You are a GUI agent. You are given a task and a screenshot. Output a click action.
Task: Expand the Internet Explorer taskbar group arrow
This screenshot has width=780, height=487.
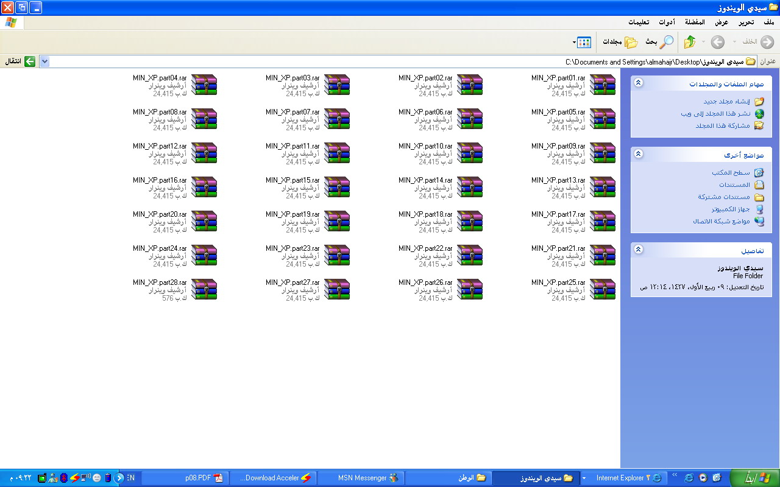(x=584, y=478)
